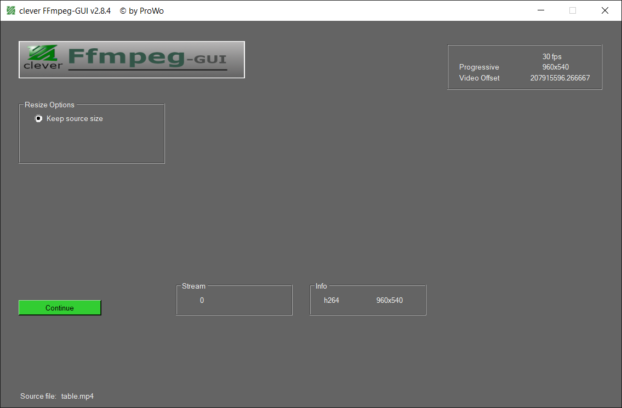Viewport: 622px width, 408px height.
Task: Minimize the clever FFmpeg-GUI window
Action: tap(541, 11)
